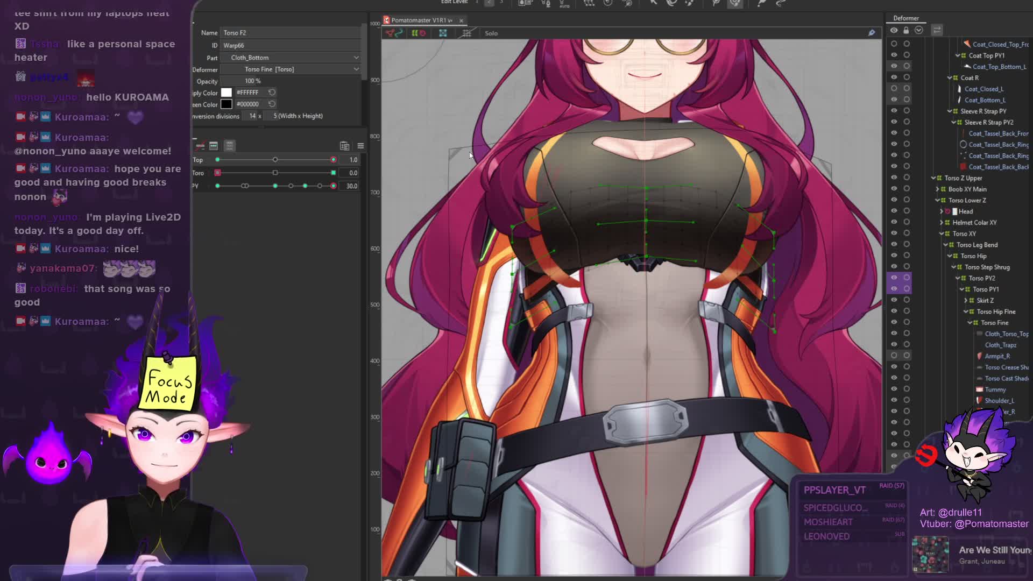
Task: Collapse the Torso Lower Z deformer
Action: tap(937, 200)
